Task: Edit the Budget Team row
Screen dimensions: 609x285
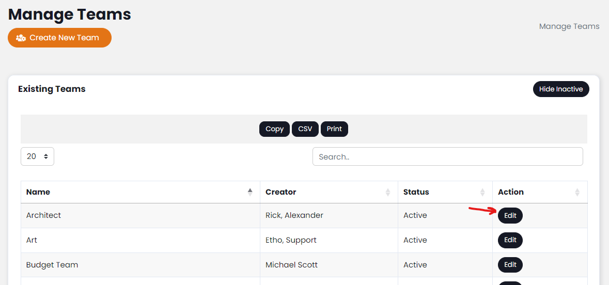Action: [x=510, y=265]
